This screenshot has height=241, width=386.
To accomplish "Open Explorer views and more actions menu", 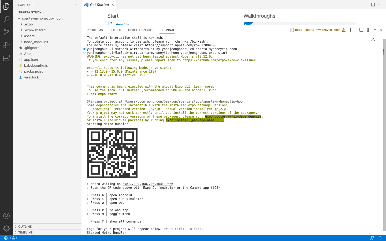I will click(75, 5).
